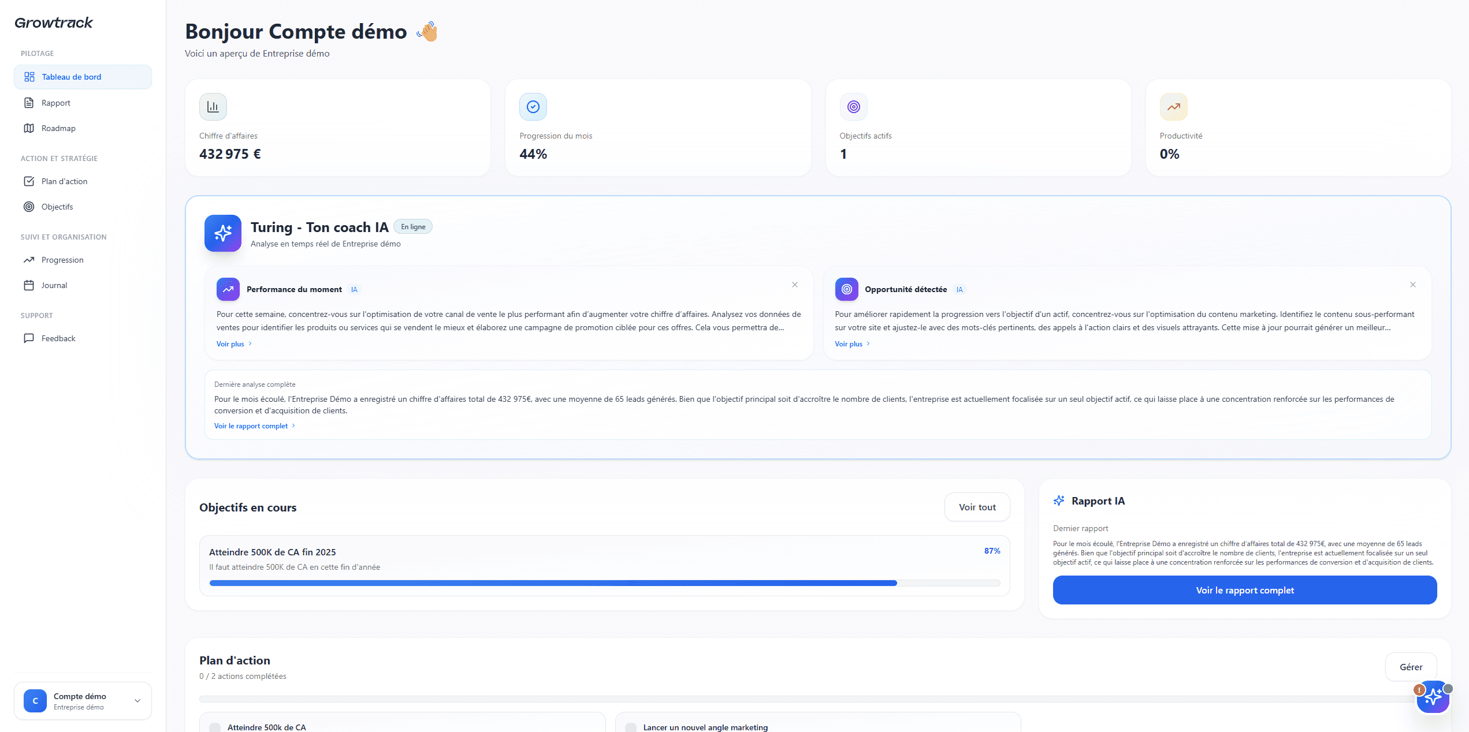The image size is (1469, 732).
Task: Click the Progression du mois checkmark icon
Action: pos(533,107)
